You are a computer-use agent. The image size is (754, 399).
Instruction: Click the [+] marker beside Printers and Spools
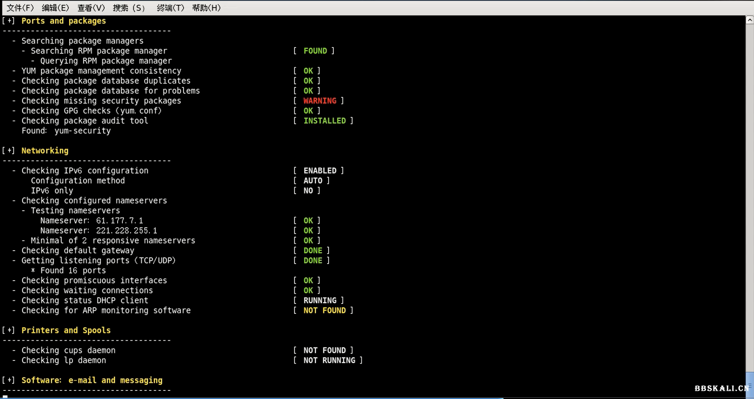coord(9,330)
